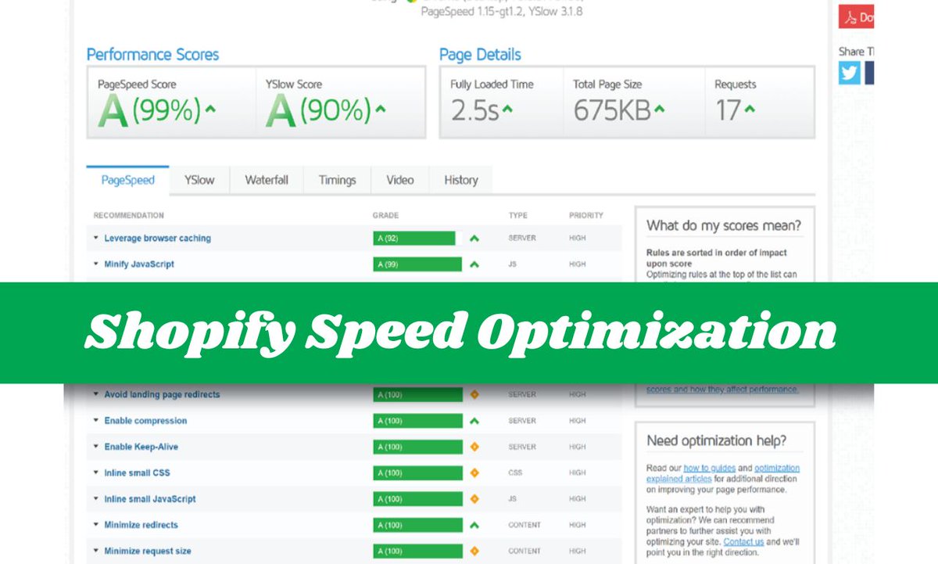Open Inline small CSS recommendation

coord(137,473)
